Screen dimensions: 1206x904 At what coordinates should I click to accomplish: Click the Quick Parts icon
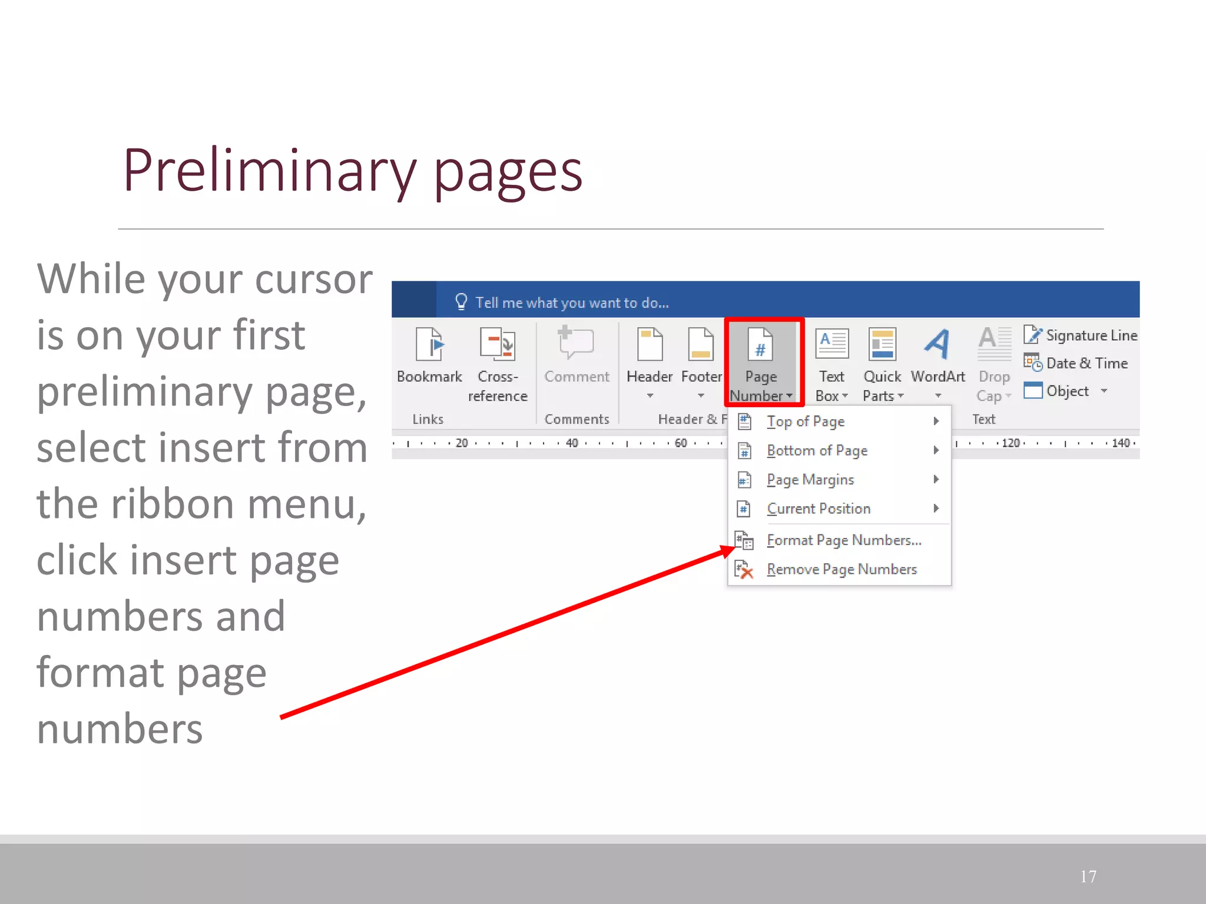click(x=882, y=344)
